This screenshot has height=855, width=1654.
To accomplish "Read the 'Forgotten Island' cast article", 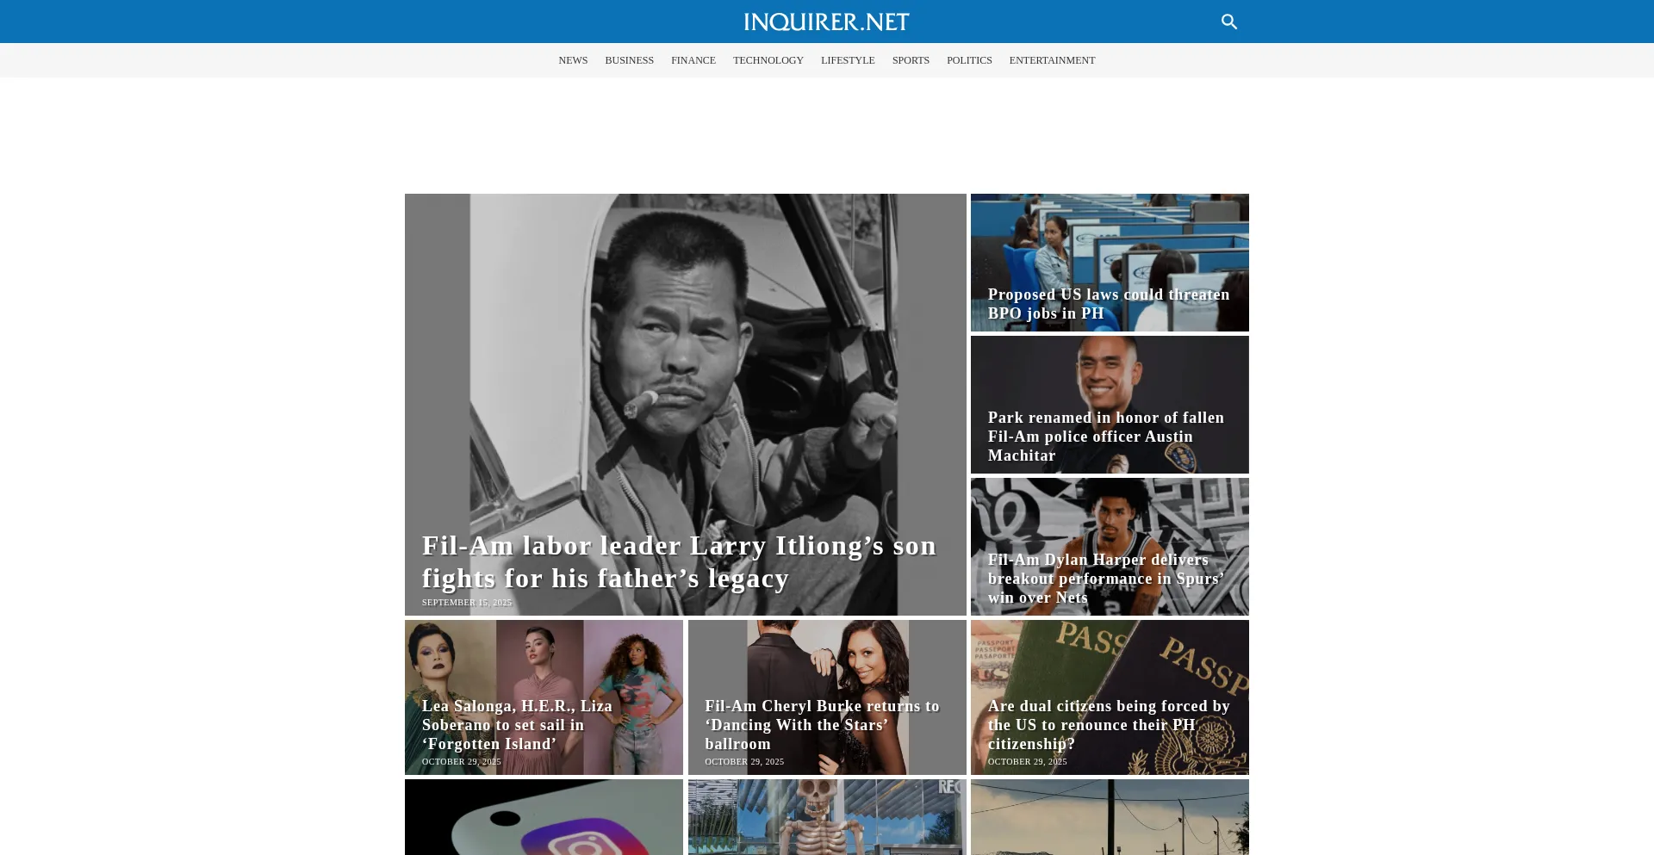I will point(517,724).
